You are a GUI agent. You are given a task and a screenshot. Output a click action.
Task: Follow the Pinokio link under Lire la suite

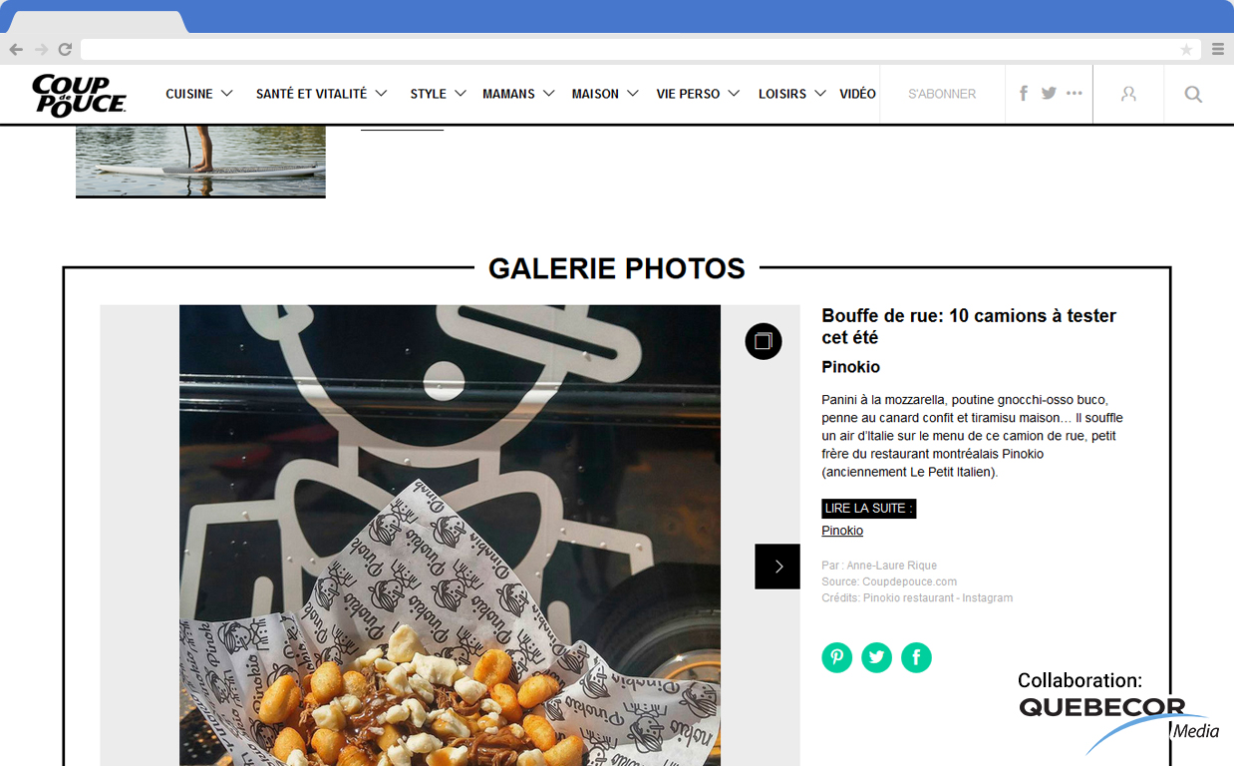[842, 531]
